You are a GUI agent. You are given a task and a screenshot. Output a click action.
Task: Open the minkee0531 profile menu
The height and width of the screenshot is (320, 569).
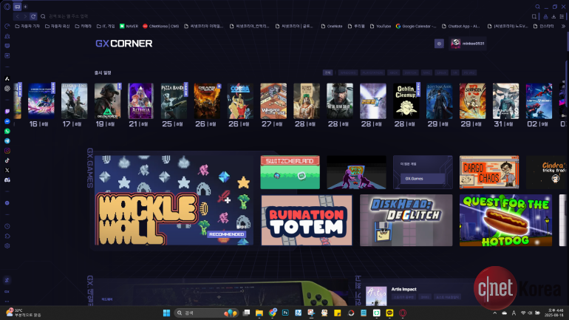tap(467, 44)
